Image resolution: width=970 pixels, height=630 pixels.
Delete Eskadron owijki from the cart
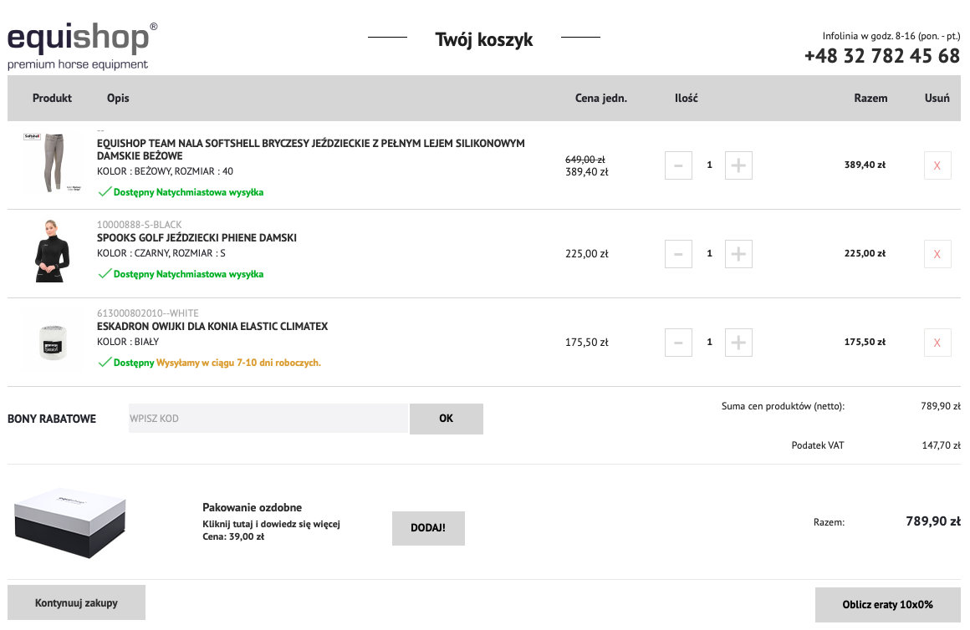pyautogui.click(x=937, y=343)
